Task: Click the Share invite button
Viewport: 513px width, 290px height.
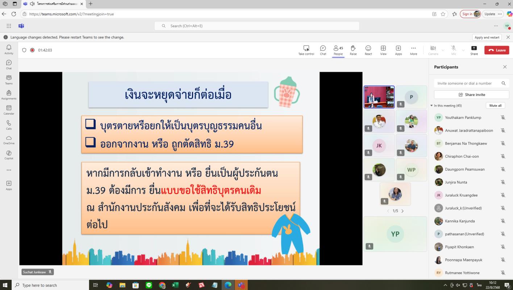Action: point(471,95)
